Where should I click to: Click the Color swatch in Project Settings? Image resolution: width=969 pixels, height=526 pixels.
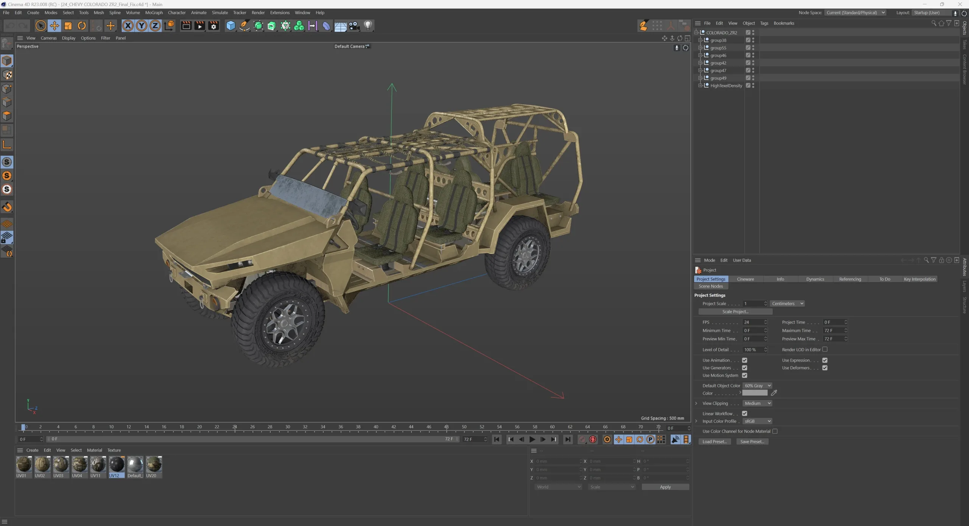(755, 393)
